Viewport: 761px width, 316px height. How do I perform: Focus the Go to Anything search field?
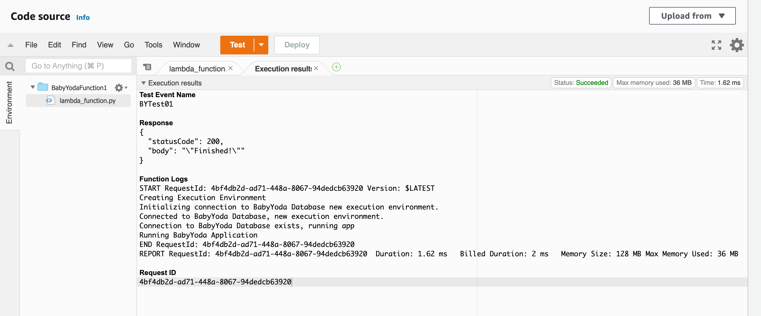coord(78,66)
